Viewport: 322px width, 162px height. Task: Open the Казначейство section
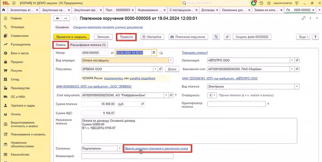[x=20, y=154]
